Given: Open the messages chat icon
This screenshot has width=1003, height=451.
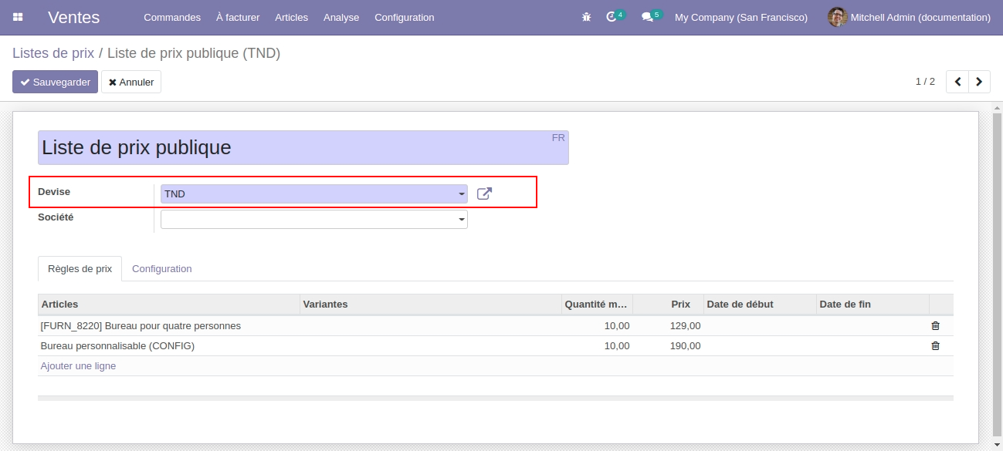Looking at the screenshot, I should [647, 17].
